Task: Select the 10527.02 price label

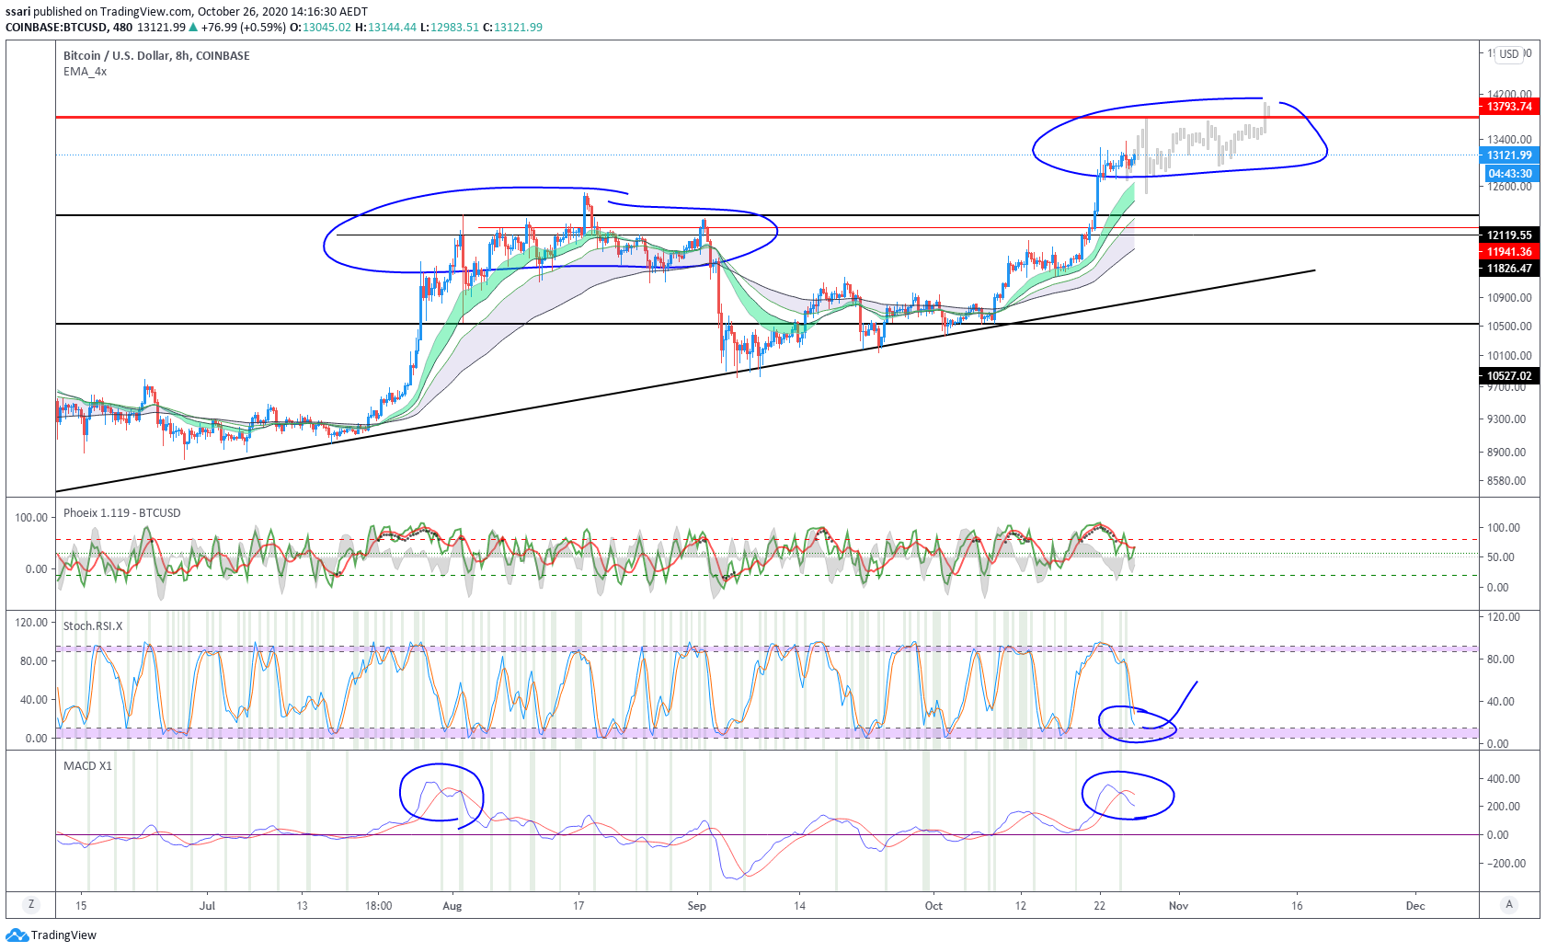Action: (1509, 376)
